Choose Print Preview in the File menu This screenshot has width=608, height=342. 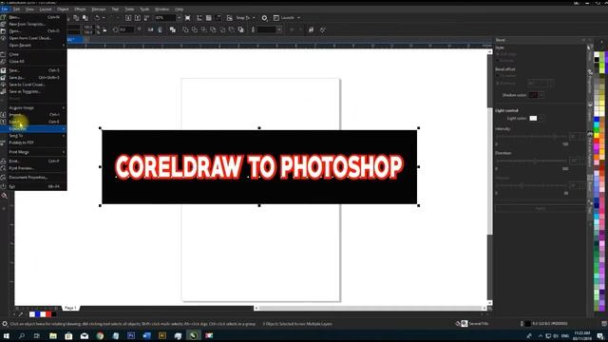click(33, 168)
